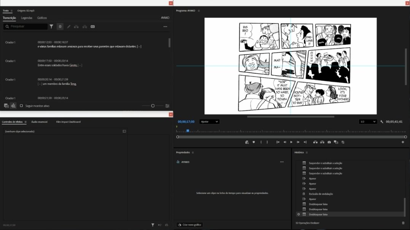Open the button editor plus icon
Viewport: 410px width, 230px height.
pyautogui.click(x=403, y=142)
